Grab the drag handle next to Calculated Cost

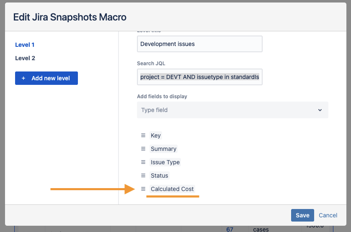(143, 189)
